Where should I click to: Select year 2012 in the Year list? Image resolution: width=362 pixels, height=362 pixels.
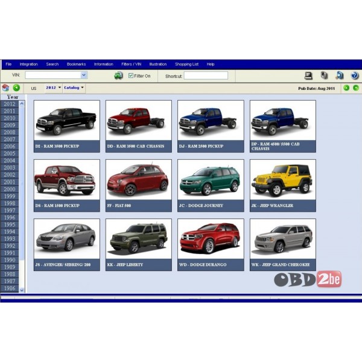tap(10, 104)
